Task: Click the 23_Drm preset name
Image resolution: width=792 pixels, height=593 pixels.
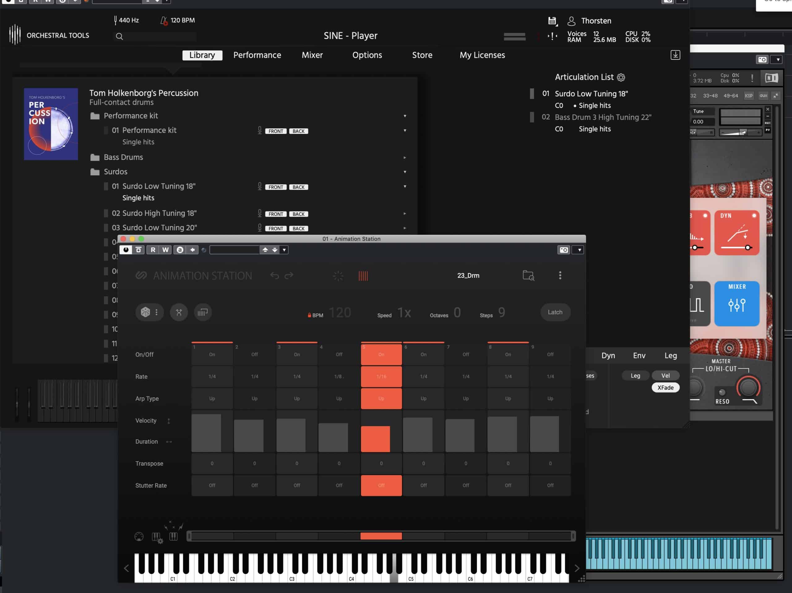Action: [468, 275]
